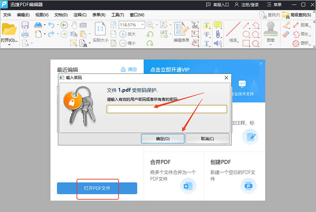The height and width of the screenshot is (212, 316).
Task: Select the 面积 area measuring tool
Action: (x=301, y=43)
